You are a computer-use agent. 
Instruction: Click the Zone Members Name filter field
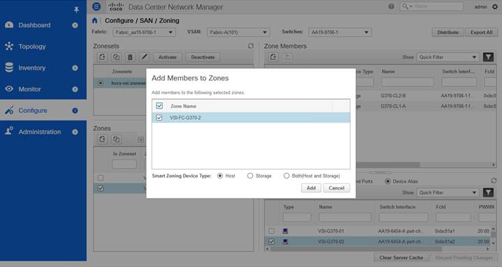pyautogui.click(x=408, y=82)
